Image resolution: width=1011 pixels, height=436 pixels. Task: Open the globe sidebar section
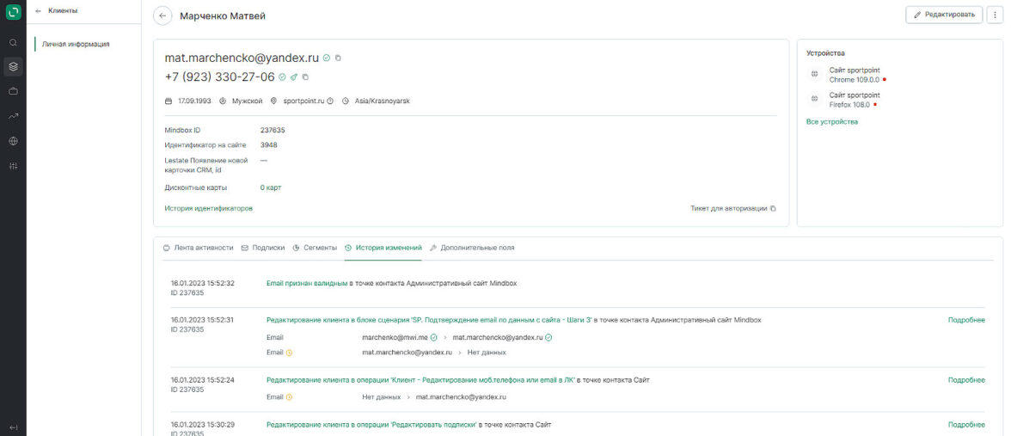click(x=13, y=141)
